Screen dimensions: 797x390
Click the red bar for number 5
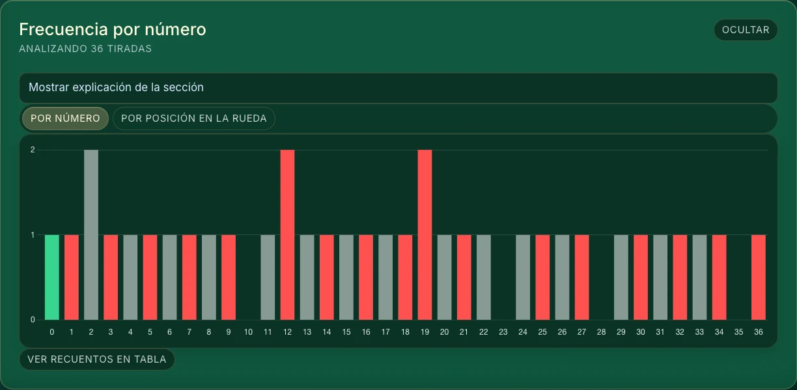(150, 277)
